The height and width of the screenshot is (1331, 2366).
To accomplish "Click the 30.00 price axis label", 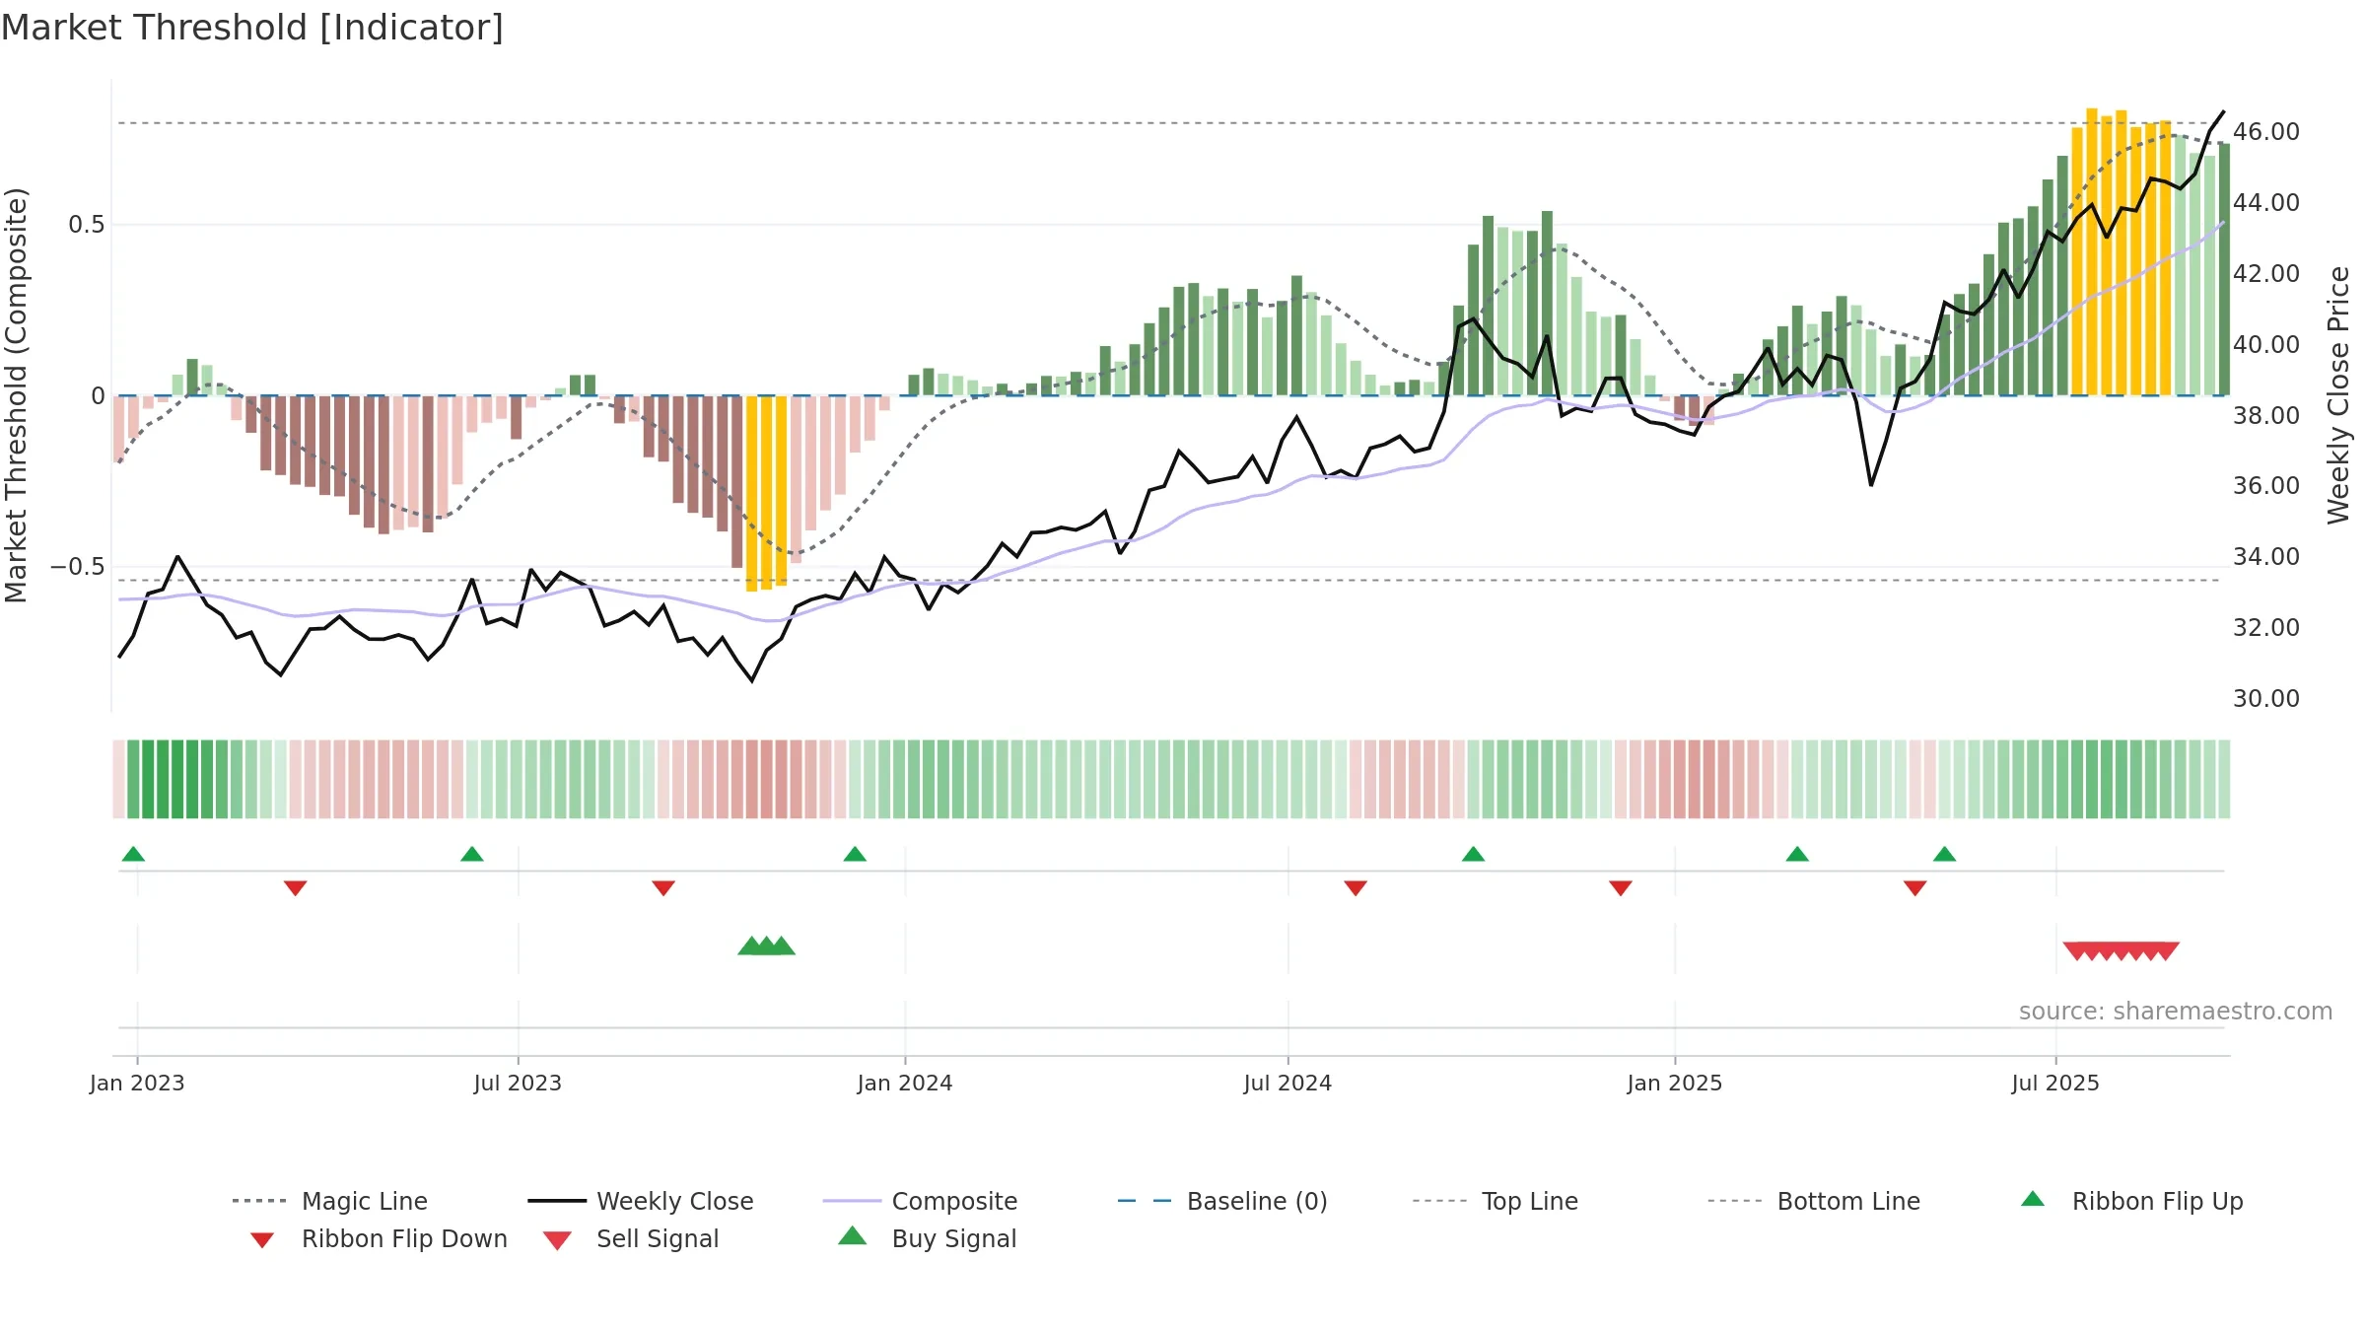I will click(2266, 699).
